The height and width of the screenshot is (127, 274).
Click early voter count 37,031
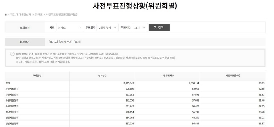[x=196, y=100]
